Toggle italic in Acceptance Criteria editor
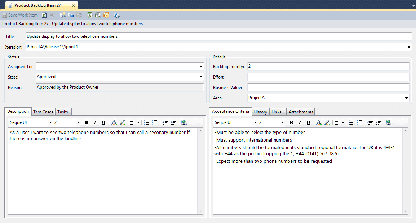Viewport: 416px width, 223px height. (x=300, y=122)
